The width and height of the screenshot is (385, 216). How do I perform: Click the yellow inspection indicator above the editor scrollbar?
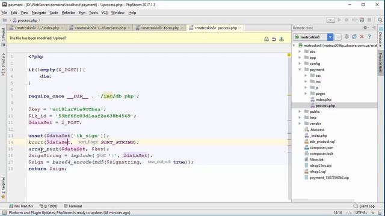coord(289,55)
